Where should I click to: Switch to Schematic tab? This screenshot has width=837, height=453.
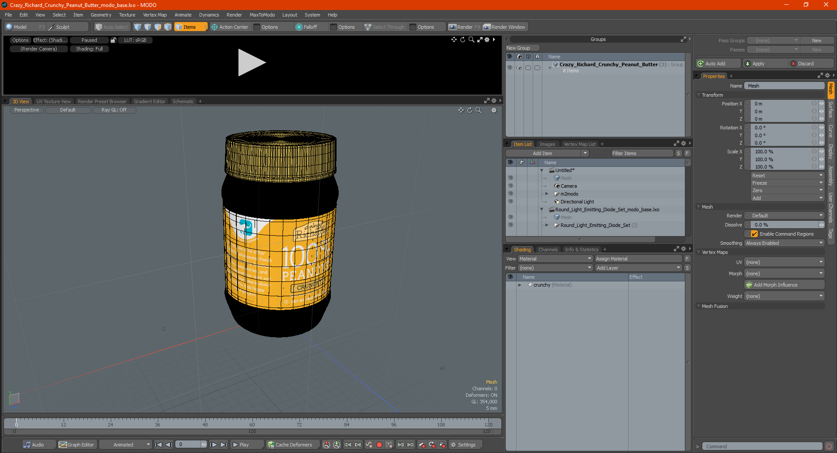coord(183,101)
